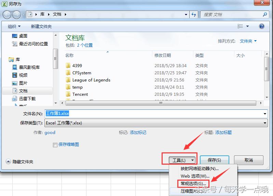
Task: Select the 4399 folder
Action: click(x=77, y=65)
